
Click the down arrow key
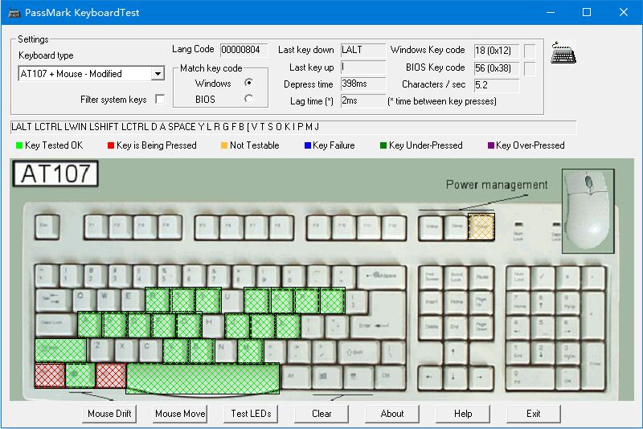454,378
